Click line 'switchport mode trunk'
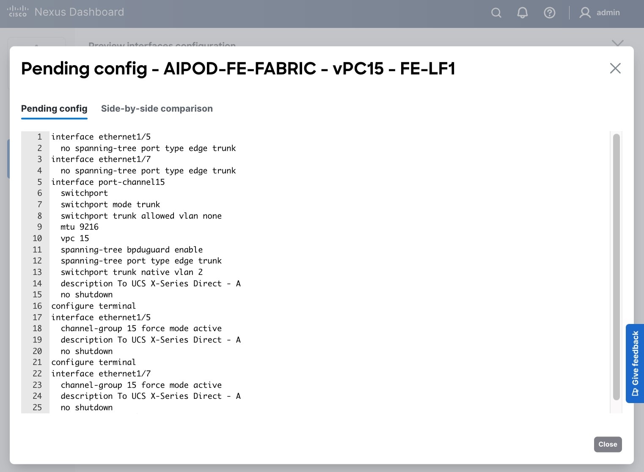The image size is (644, 472). point(110,205)
